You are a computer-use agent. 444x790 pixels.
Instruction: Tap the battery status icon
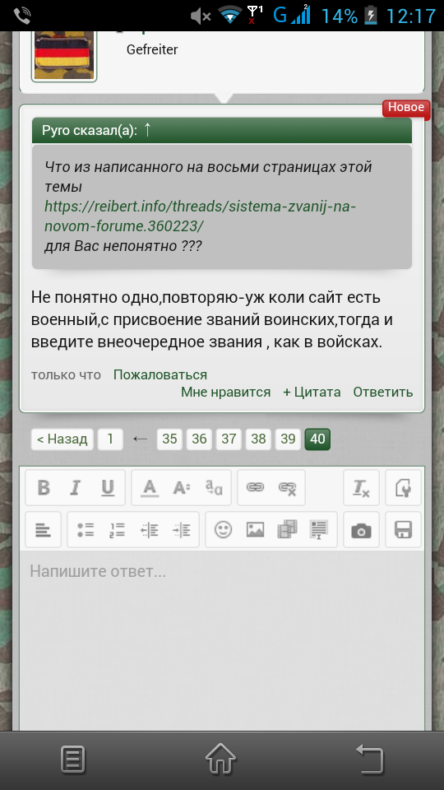point(371,16)
